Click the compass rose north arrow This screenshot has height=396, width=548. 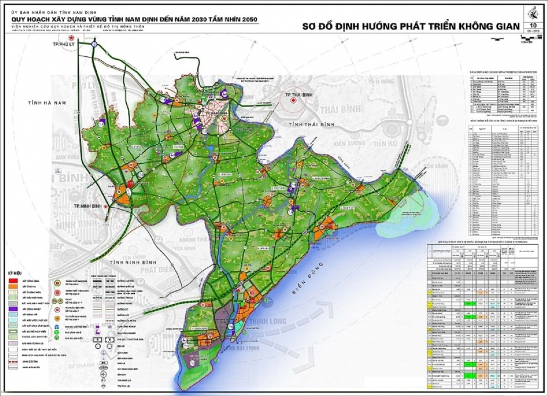pos(532,13)
